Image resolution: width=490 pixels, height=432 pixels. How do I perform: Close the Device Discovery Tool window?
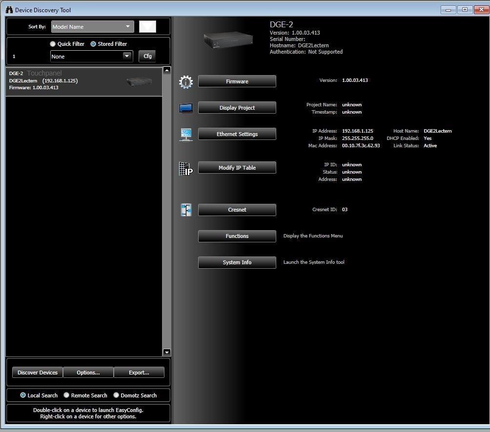coord(481,10)
